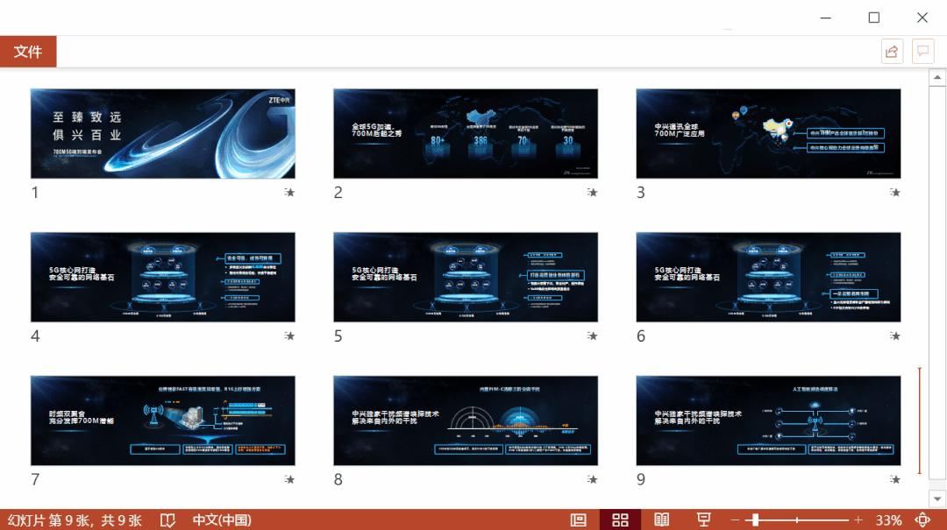Image resolution: width=947 pixels, height=530 pixels.
Task: Select slide 6 thumbnail
Action: [768, 277]
